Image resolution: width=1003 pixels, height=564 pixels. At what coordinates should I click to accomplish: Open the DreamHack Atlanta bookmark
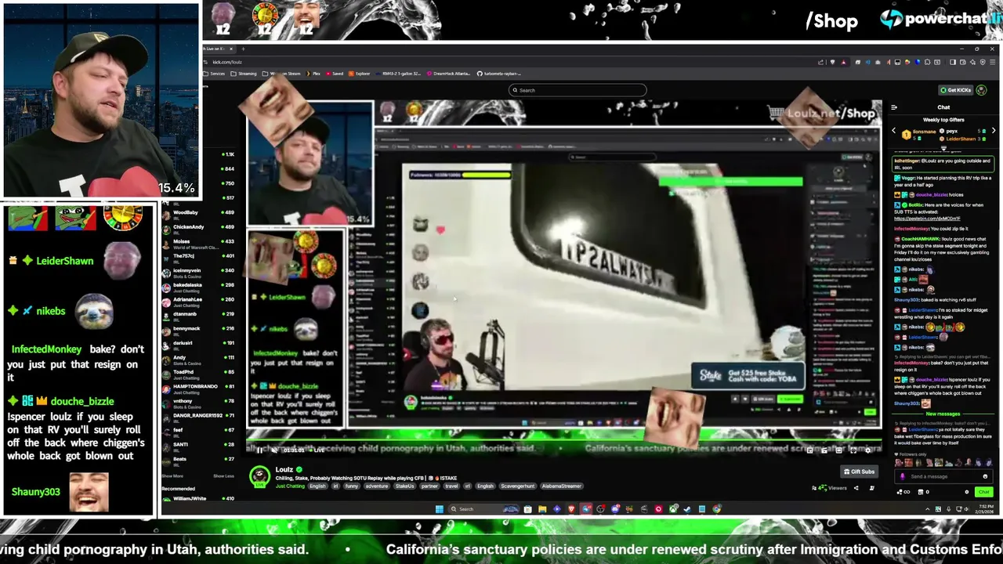[x=450, y=74]
